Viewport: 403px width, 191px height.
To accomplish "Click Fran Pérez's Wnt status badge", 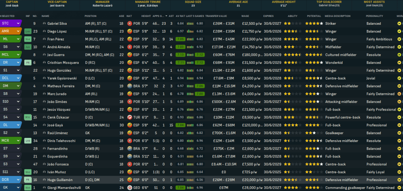I will (x=28, y=39).
